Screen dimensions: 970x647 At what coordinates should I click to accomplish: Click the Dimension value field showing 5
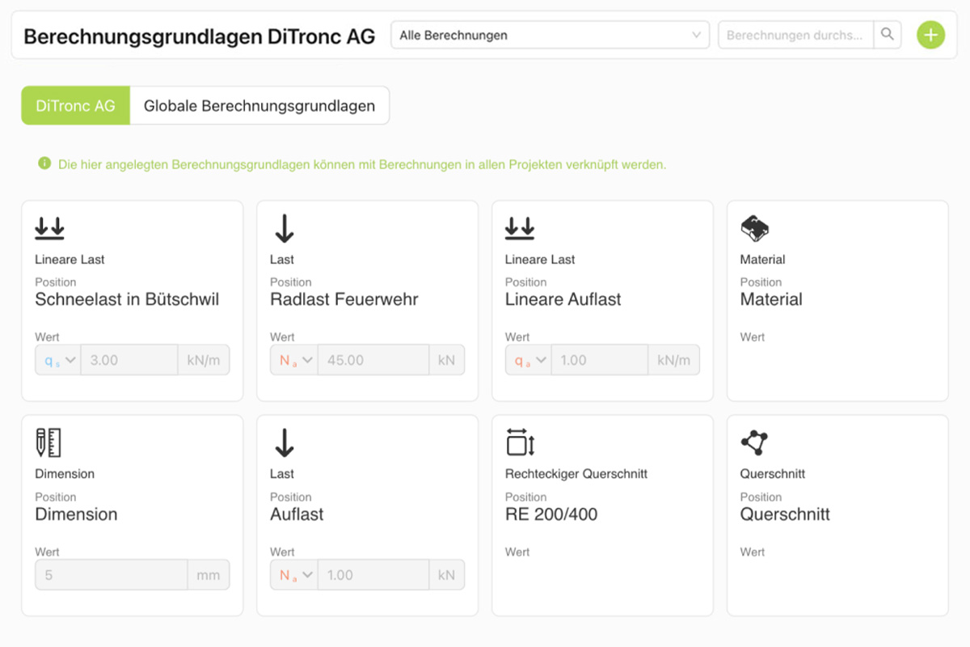coord(112,575)
